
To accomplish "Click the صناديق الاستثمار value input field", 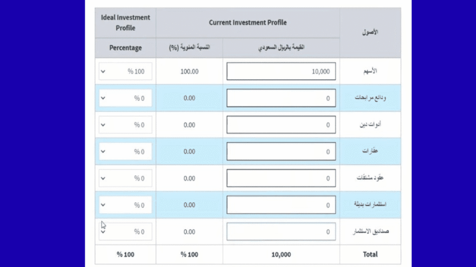I will click(281, 232).
